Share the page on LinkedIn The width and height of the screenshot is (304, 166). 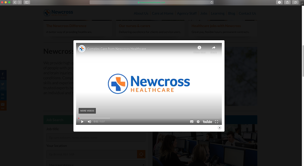click(x=3, y=95)
